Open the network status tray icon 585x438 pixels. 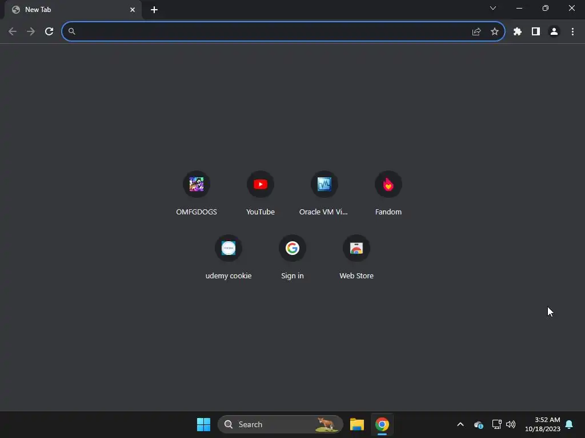point(496,424)
